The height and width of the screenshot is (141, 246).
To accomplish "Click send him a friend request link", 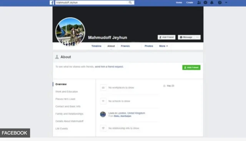I will [x=109, y=67].
